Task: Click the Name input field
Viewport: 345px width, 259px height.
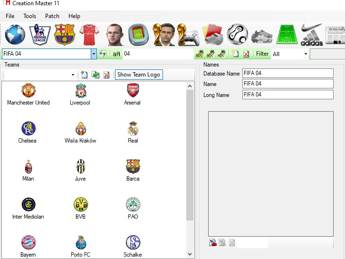Action: [288, 84]
